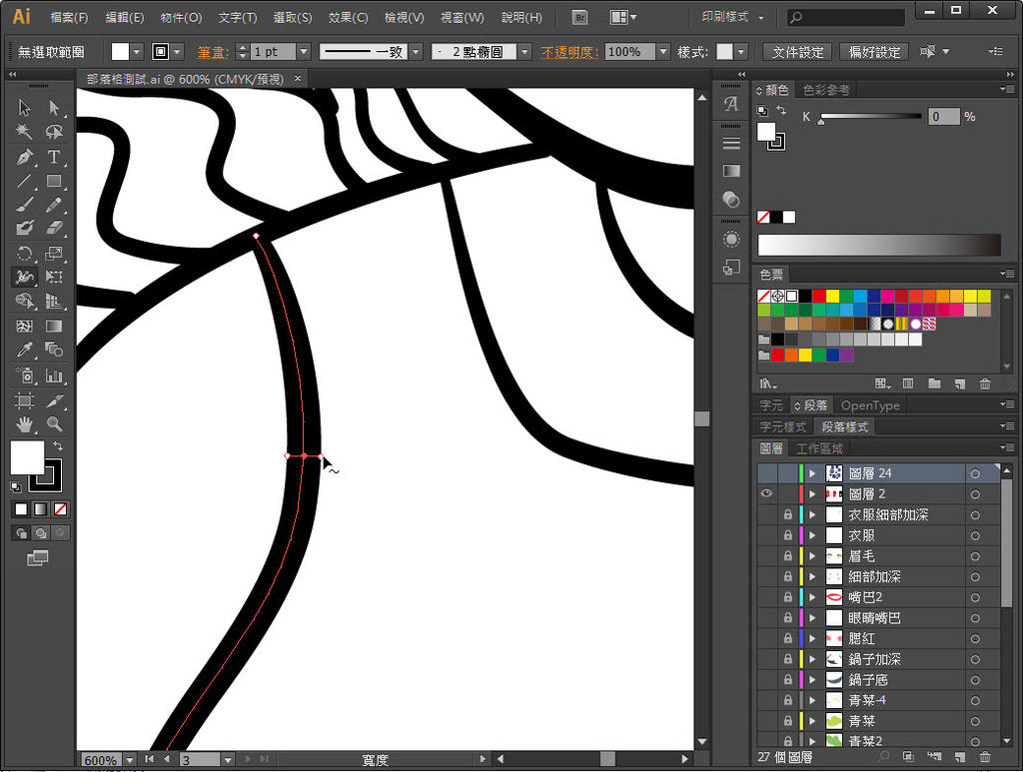Screen dimensions: 1023x772
Task: Pick the Eyedropper tool
Action: coord(25,350)
